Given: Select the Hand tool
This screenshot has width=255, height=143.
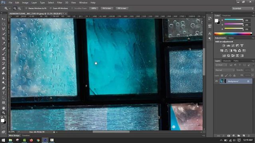Looking at the screenshot, I should (x=4, y=108).
